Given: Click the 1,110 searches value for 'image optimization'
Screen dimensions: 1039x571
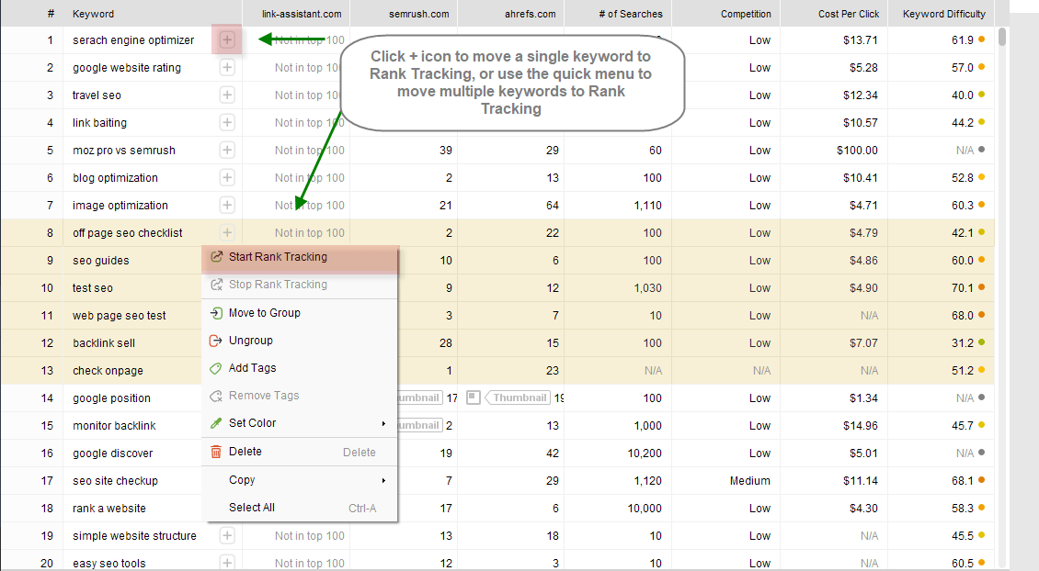Looking at the screenshot, I should point(648,205).
